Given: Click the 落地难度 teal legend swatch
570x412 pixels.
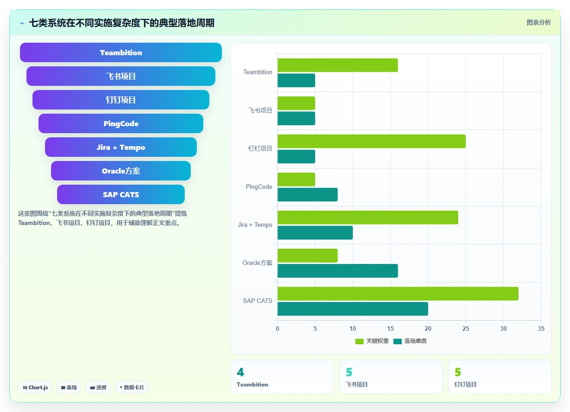Looking at the screenshot, I should point(397,341).
